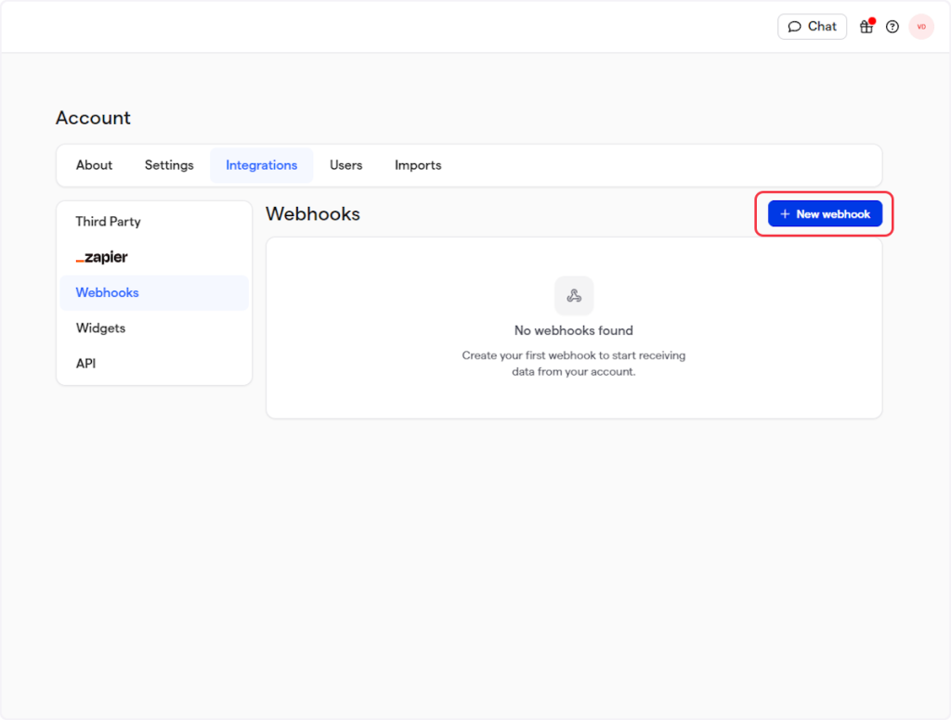
Task: Click the Webhooks section heading
Action: point(313,214)
